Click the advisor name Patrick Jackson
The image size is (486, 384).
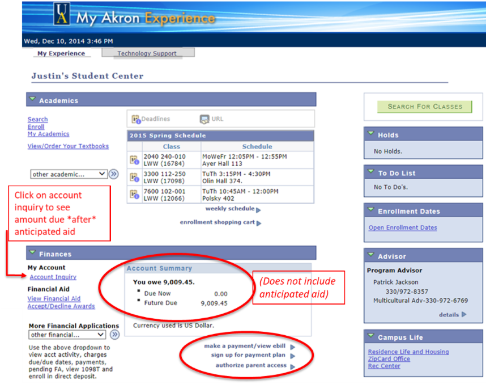pos(395,282)
